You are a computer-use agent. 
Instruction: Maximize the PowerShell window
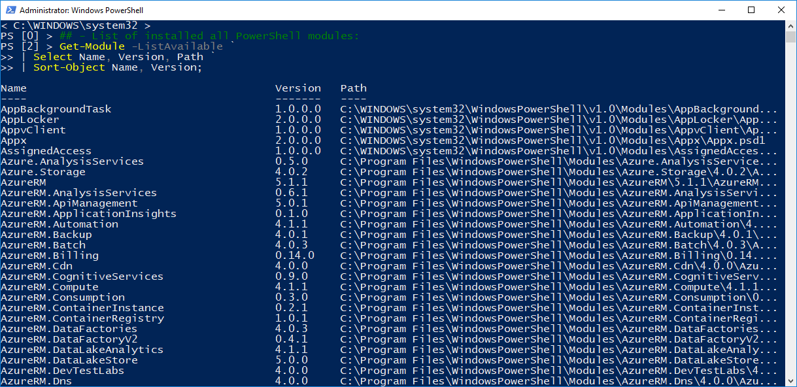[x=752, y=10]
